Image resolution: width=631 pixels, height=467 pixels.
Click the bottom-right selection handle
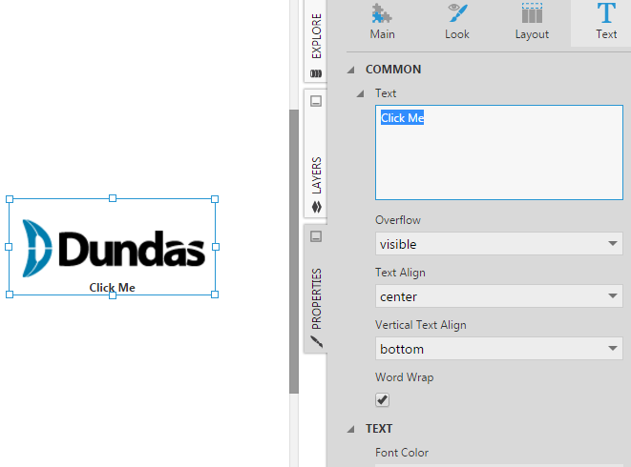(x=215, y=294)
